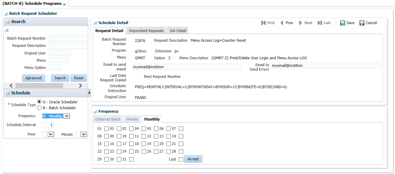Open the Job Detail tab
Screen dimensions: 395x174
178,31
